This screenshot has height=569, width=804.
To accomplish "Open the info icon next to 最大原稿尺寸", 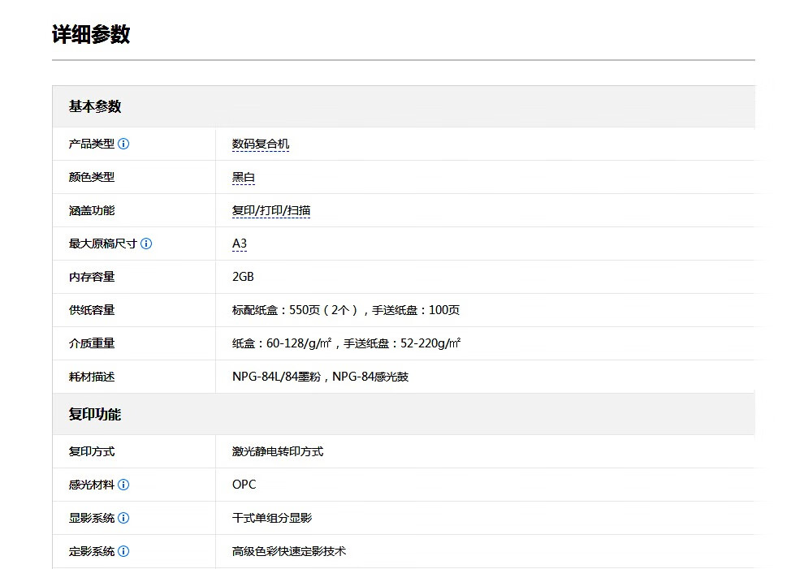I will [146, 244].
